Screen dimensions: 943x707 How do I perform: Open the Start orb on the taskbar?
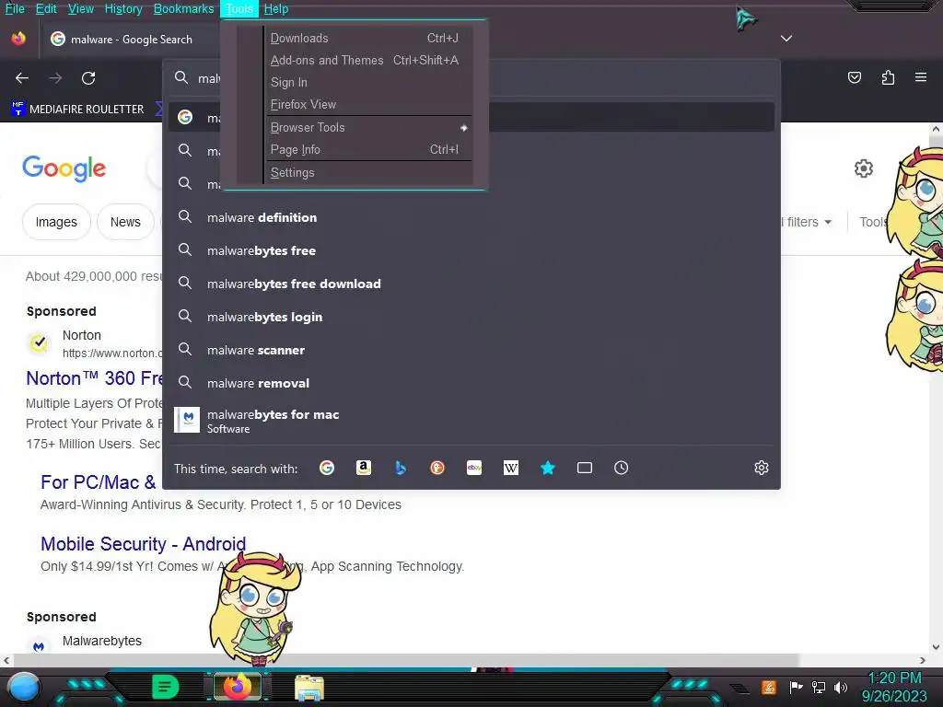point(24,687)
